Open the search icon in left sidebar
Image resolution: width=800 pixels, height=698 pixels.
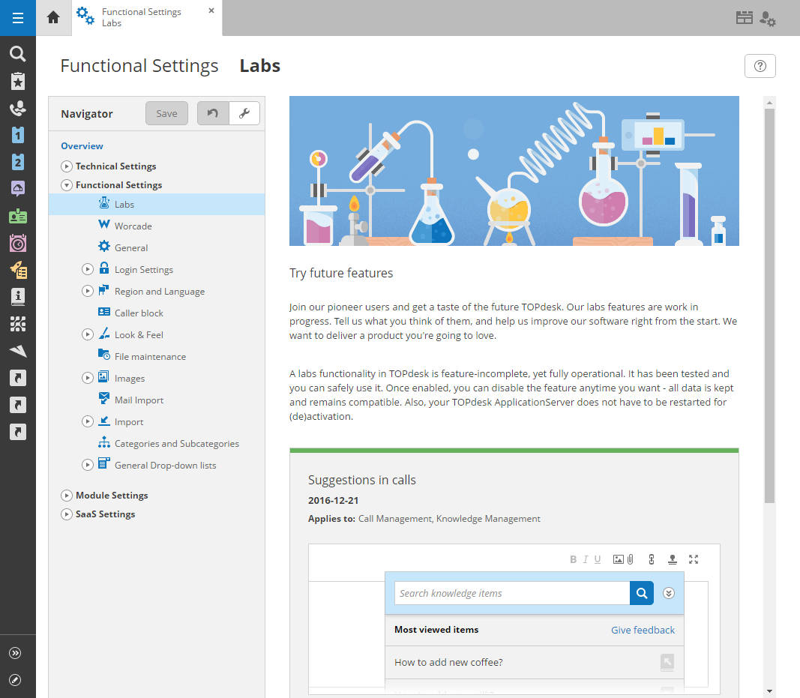(x=17, y=53)
